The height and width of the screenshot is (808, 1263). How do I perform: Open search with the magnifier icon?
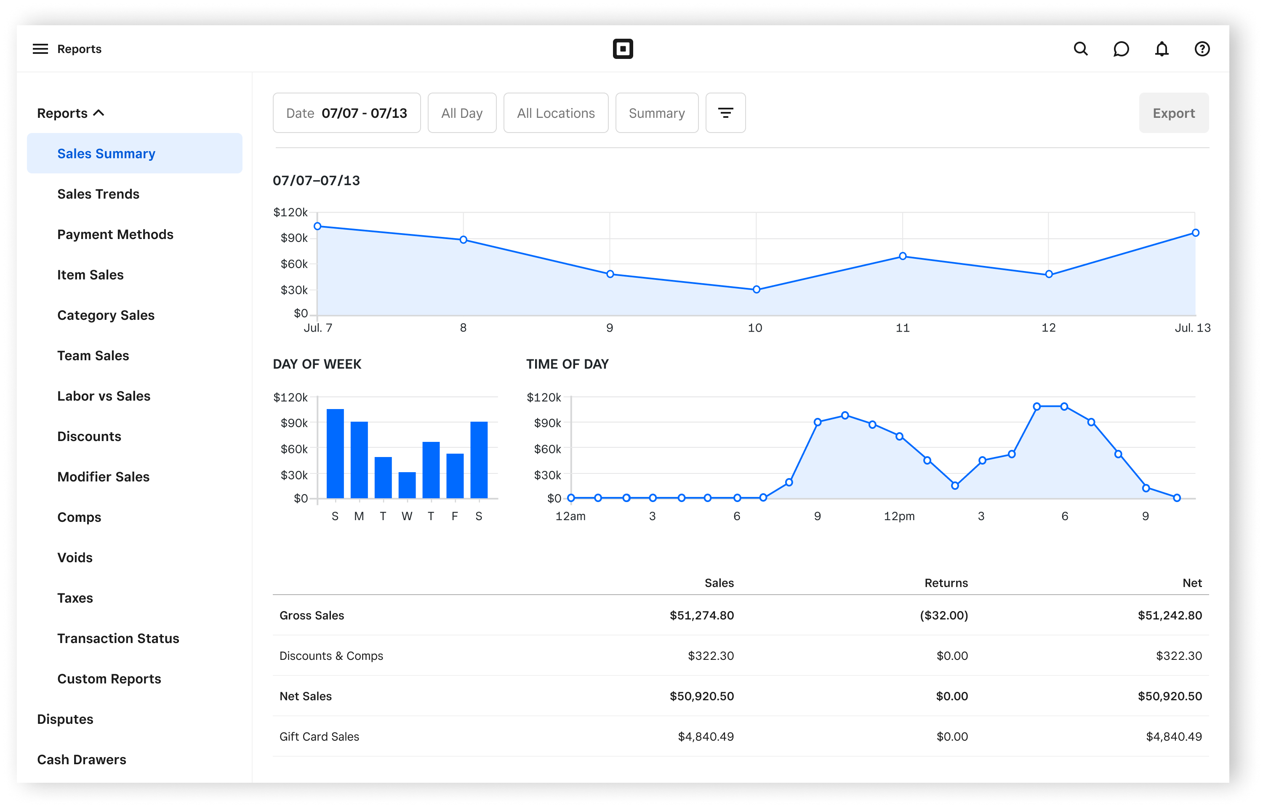point(1080,49)
